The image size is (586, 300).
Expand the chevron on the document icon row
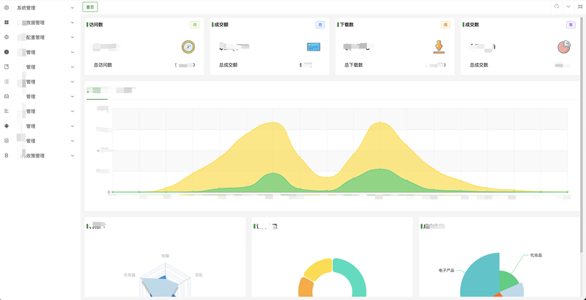click(73, 67)
